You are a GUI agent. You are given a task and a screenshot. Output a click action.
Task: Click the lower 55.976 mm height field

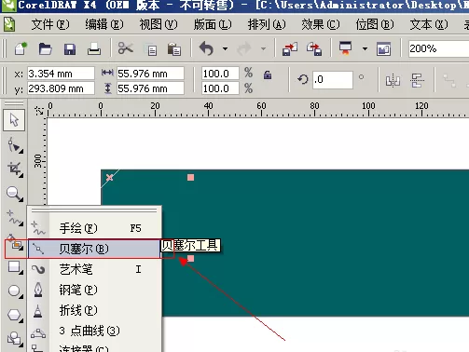150,88
